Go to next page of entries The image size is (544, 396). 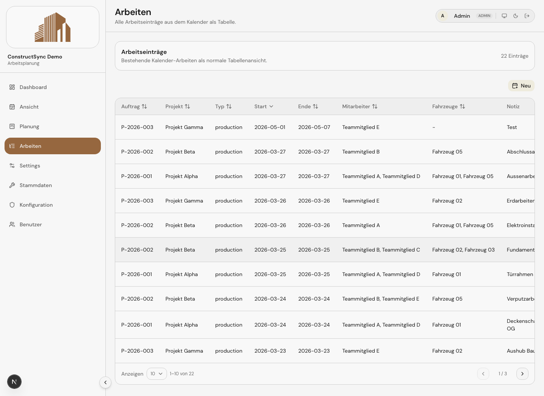point(522,374)
